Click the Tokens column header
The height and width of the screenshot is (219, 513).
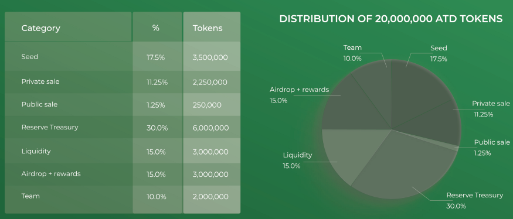(208, 28)
